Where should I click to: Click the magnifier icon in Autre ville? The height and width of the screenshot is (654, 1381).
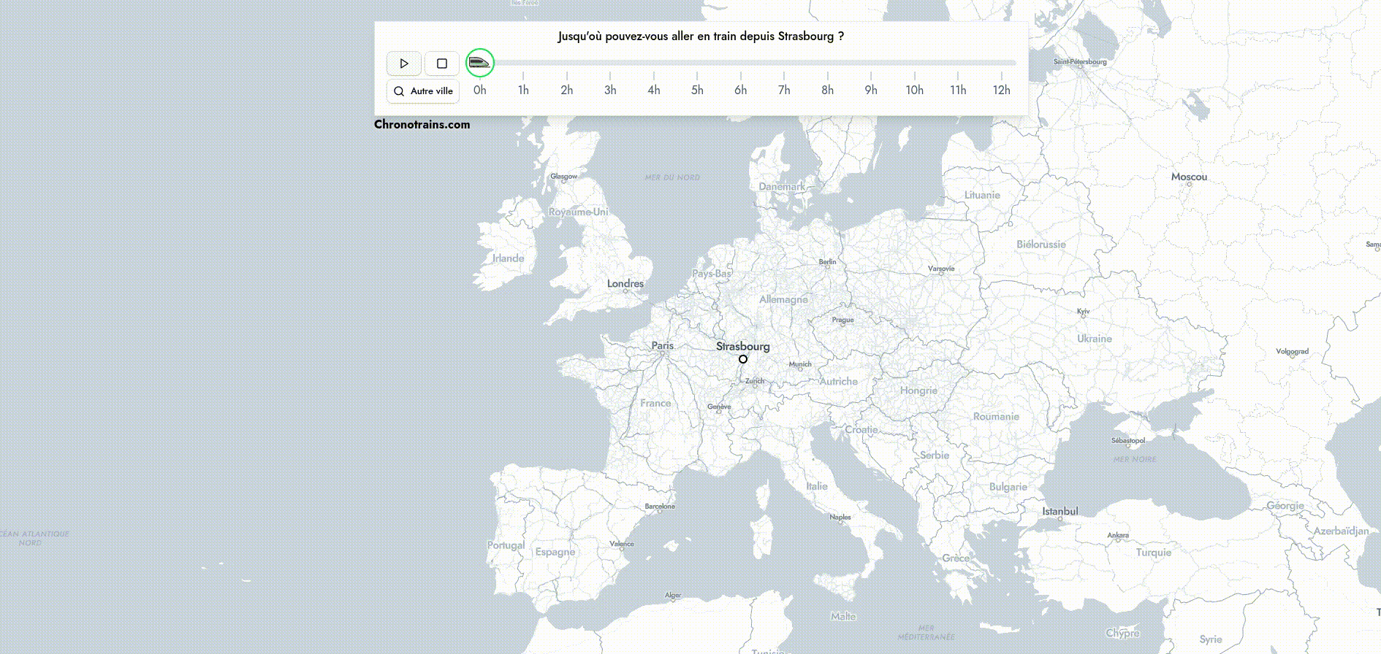point(399,91)
